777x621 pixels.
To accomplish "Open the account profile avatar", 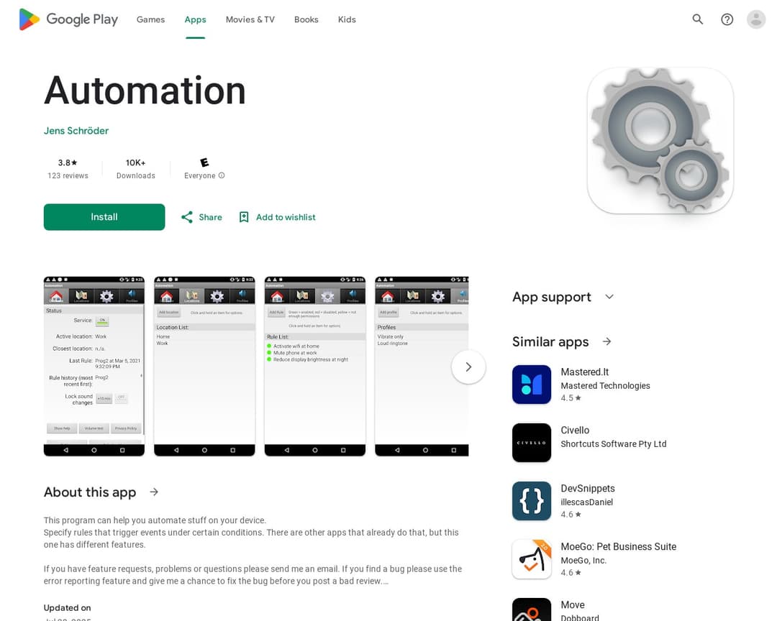I will [755, 19].
